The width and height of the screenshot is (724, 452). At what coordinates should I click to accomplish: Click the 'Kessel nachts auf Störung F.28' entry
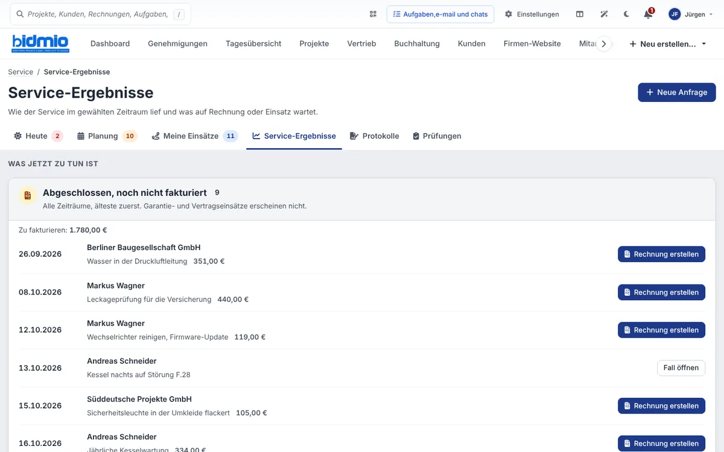[139, 375]
